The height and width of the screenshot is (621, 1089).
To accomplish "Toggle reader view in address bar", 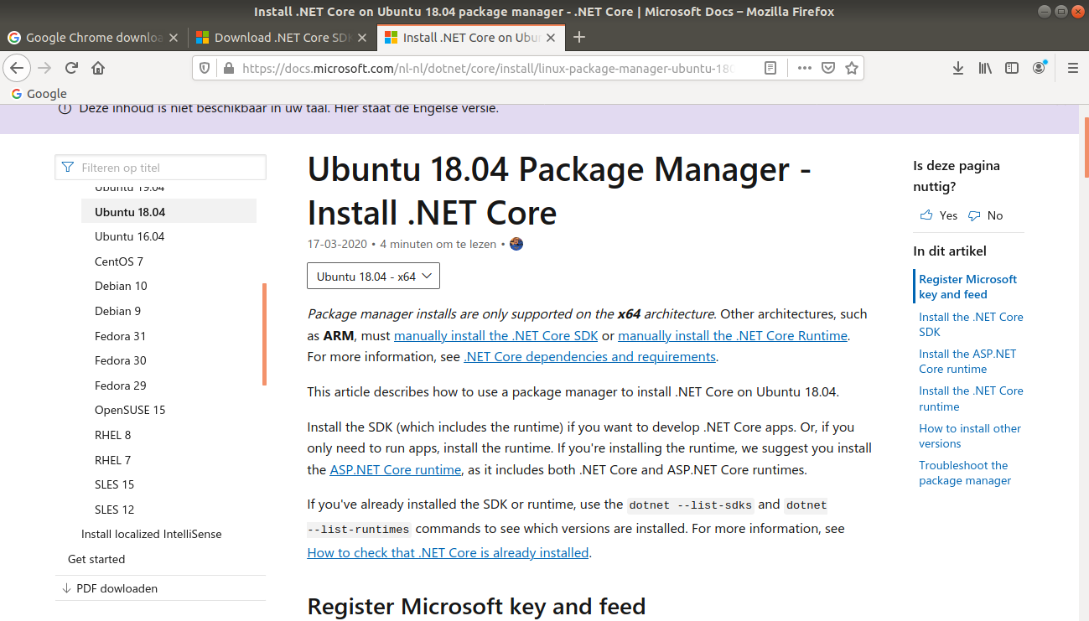I will coord(770,68).
